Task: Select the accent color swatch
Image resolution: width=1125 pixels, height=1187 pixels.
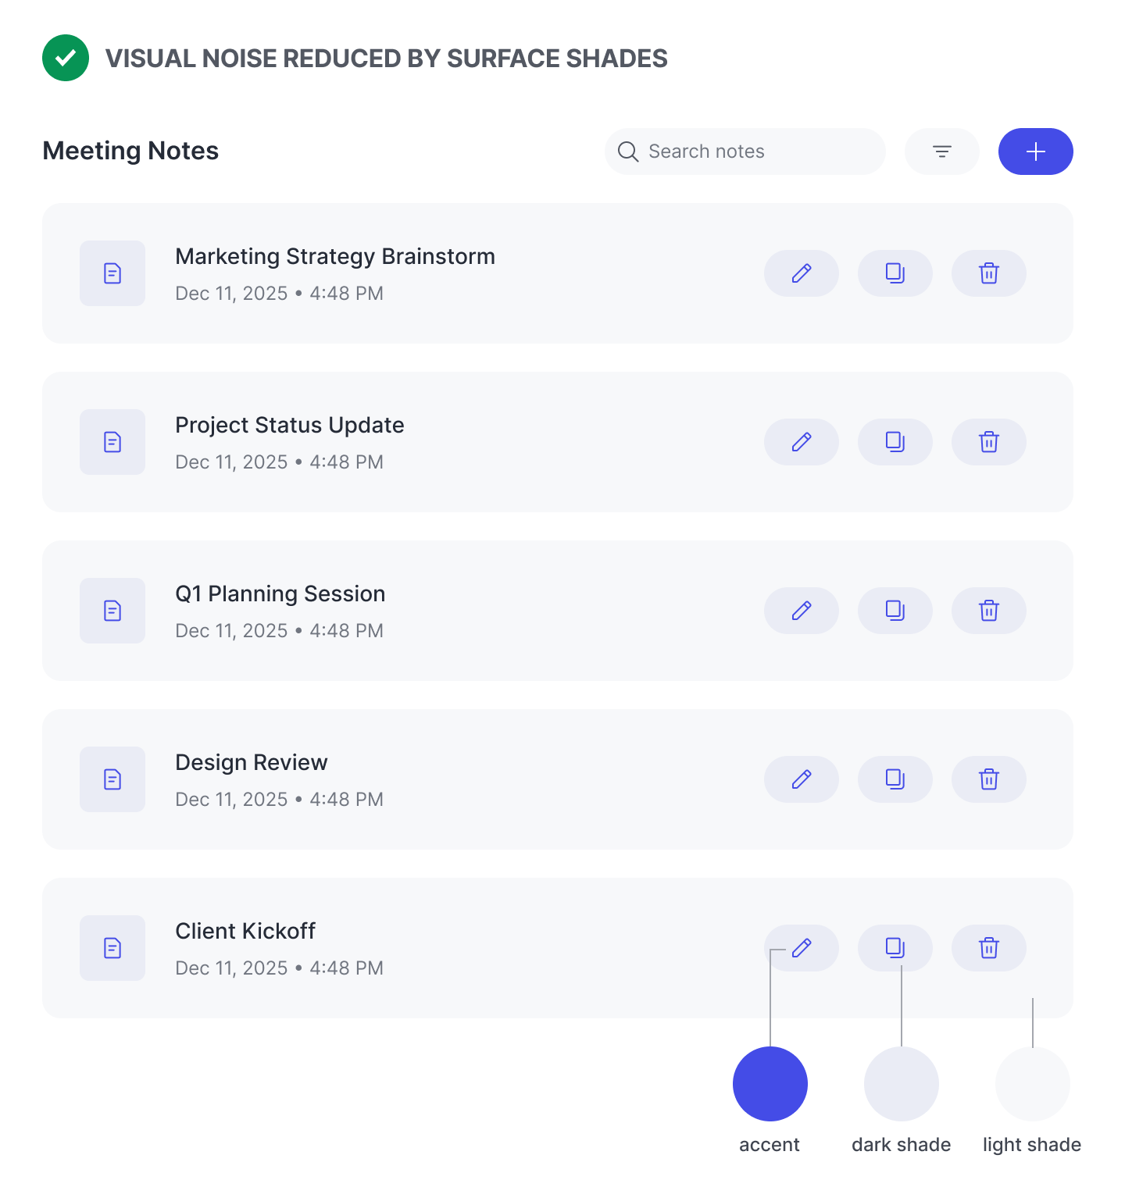Action: tap(770, 1084)
